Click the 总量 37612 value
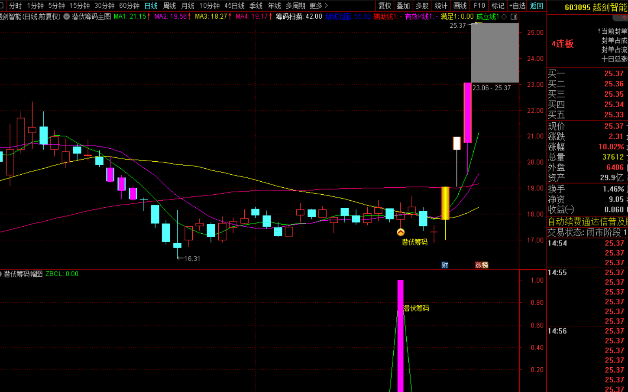The image size is (628, 392). tap(613, 157)
